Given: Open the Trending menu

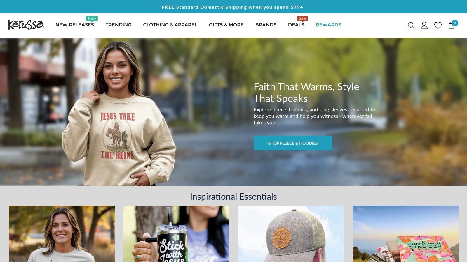Looking at the screenshot, I should [119, 25].
